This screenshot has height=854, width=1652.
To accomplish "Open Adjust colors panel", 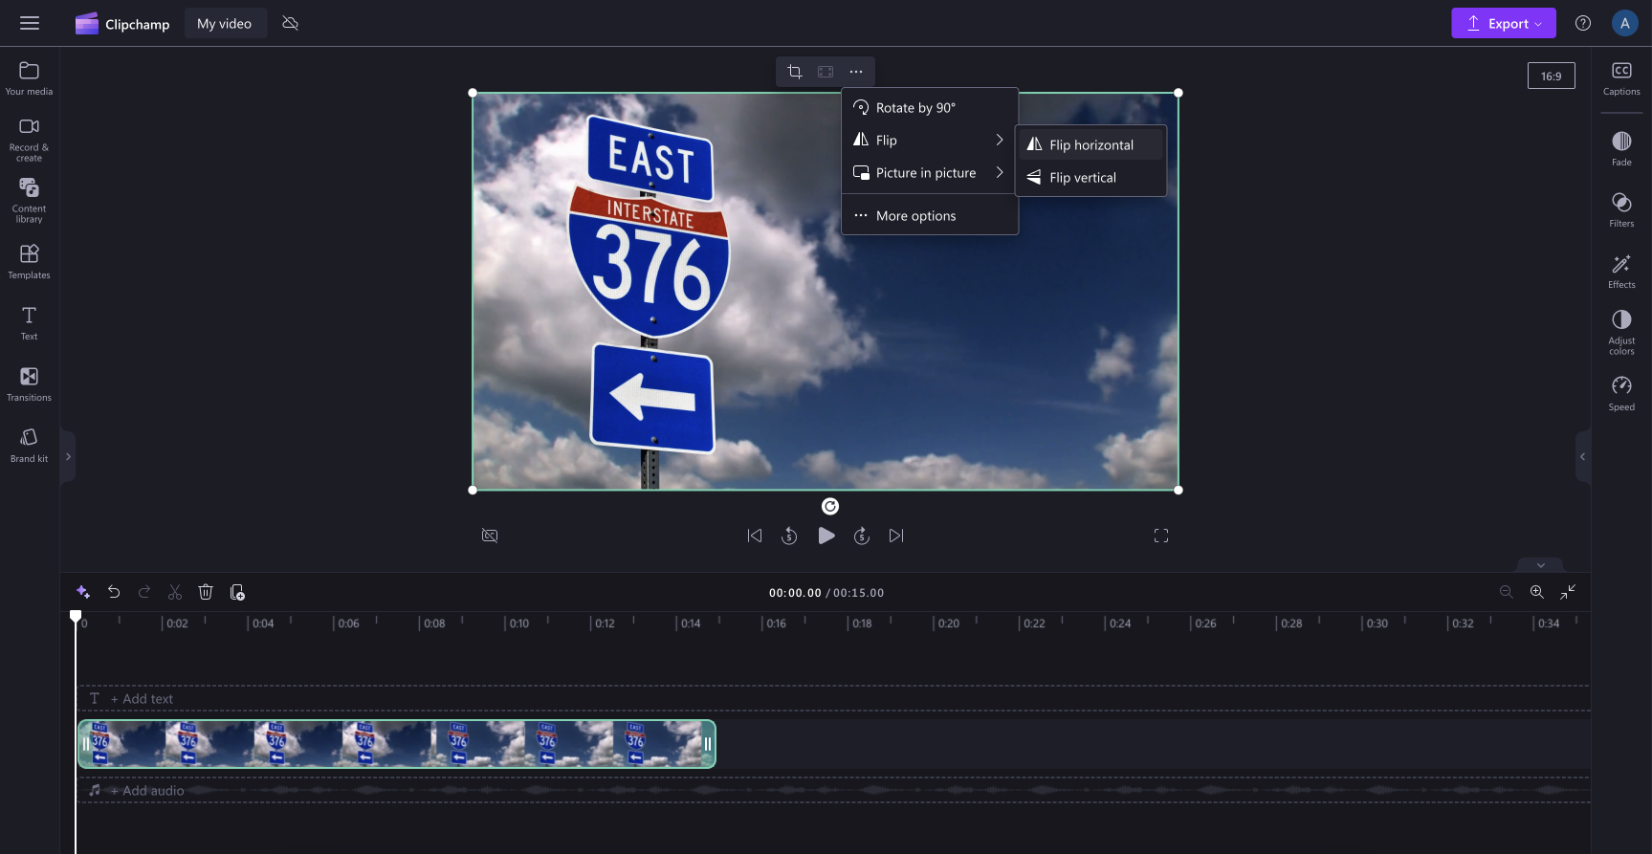I will coord(1621,332).
